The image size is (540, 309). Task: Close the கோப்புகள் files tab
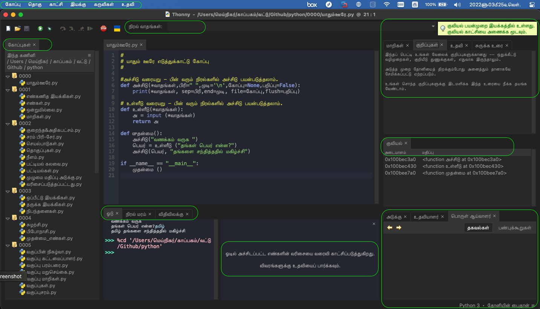[x=34, y=45]
